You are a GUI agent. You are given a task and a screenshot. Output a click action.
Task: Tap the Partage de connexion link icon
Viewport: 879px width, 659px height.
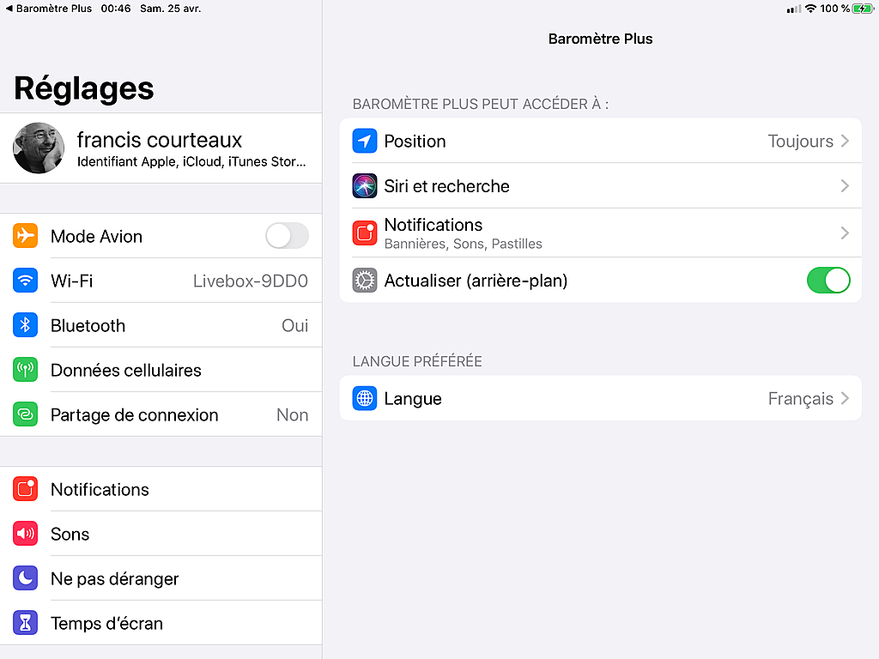25,414
